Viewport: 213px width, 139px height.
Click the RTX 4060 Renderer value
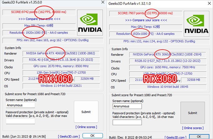tap(61, 53)
